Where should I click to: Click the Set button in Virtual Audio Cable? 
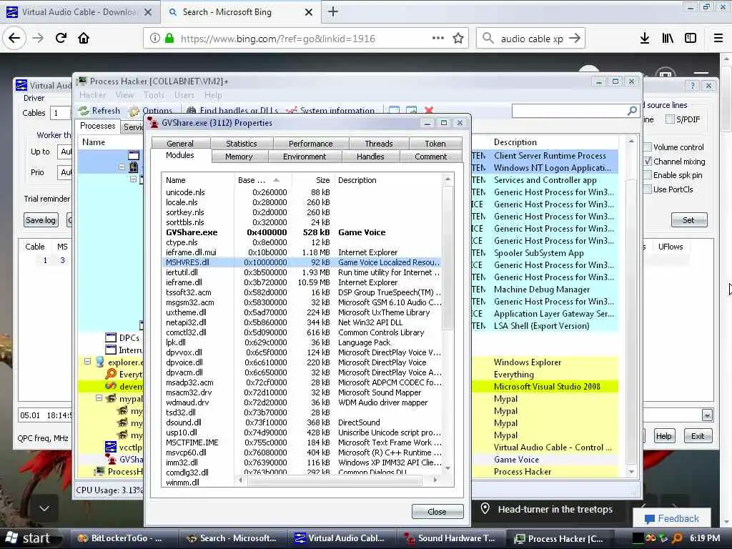point(689,220)
